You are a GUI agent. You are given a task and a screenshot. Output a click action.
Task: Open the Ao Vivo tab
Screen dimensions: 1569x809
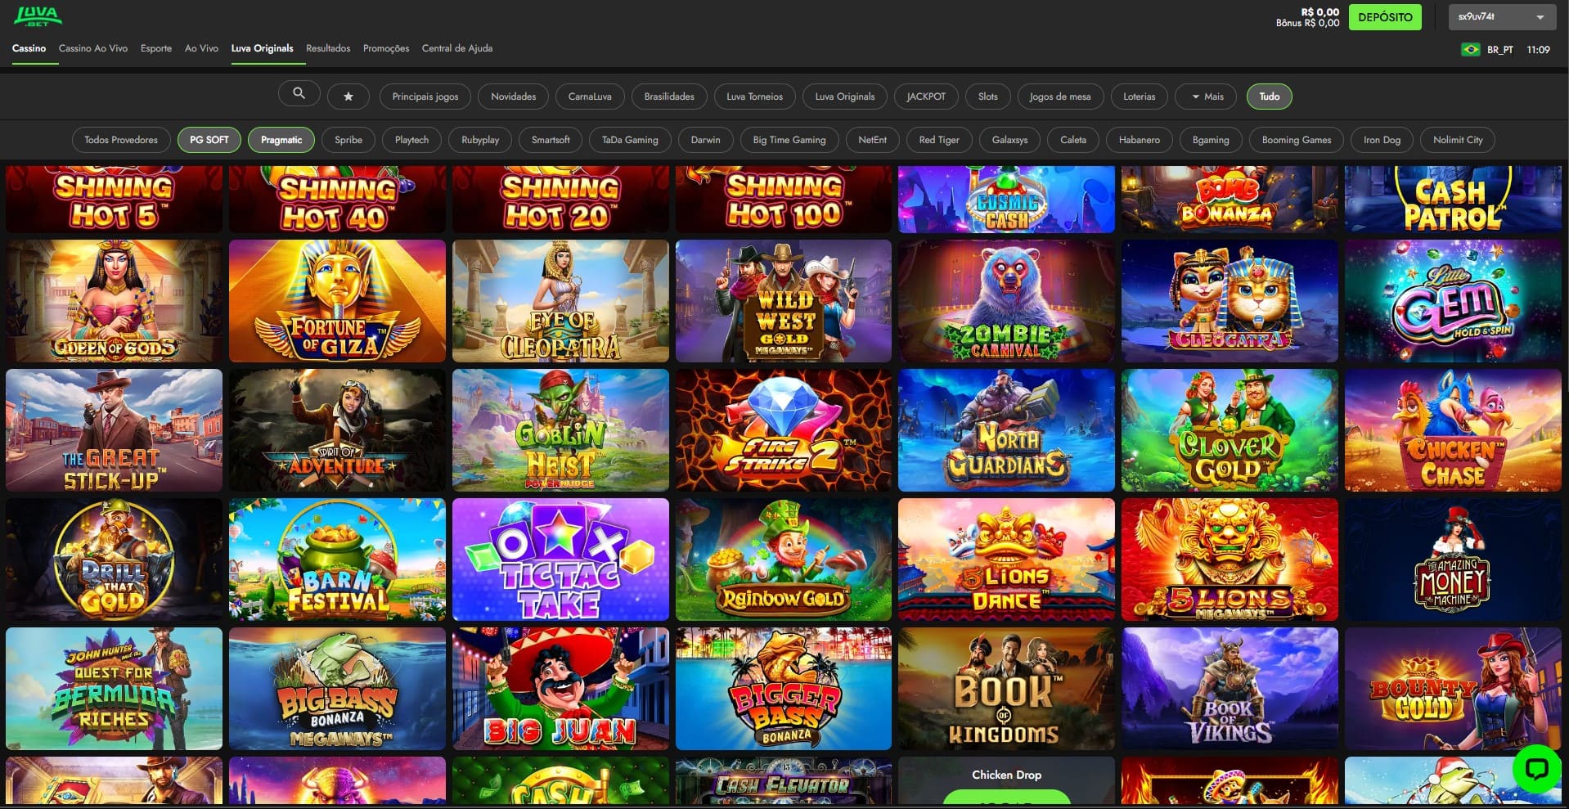click(201, 48)
